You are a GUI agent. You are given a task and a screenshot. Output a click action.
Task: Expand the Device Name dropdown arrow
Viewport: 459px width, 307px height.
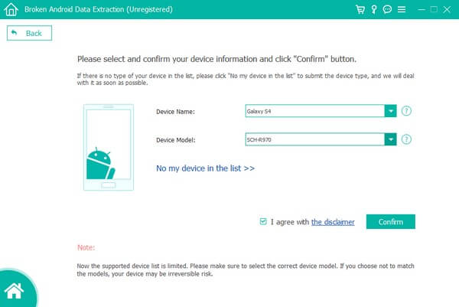pyautogui.click(x=390, y=111)
